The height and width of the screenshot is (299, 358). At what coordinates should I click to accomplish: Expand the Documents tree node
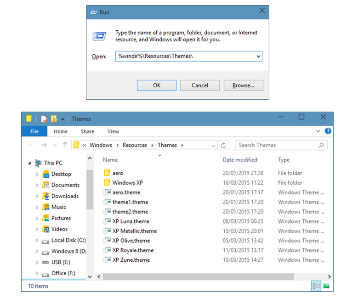37,186
